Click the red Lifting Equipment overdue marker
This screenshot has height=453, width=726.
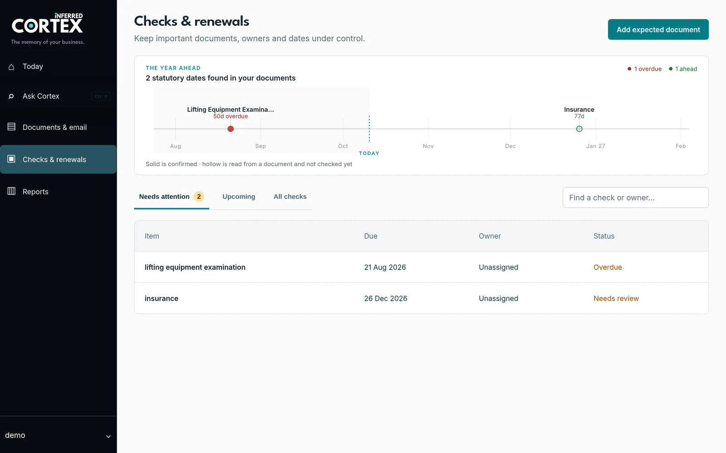(x=231, y=129)
